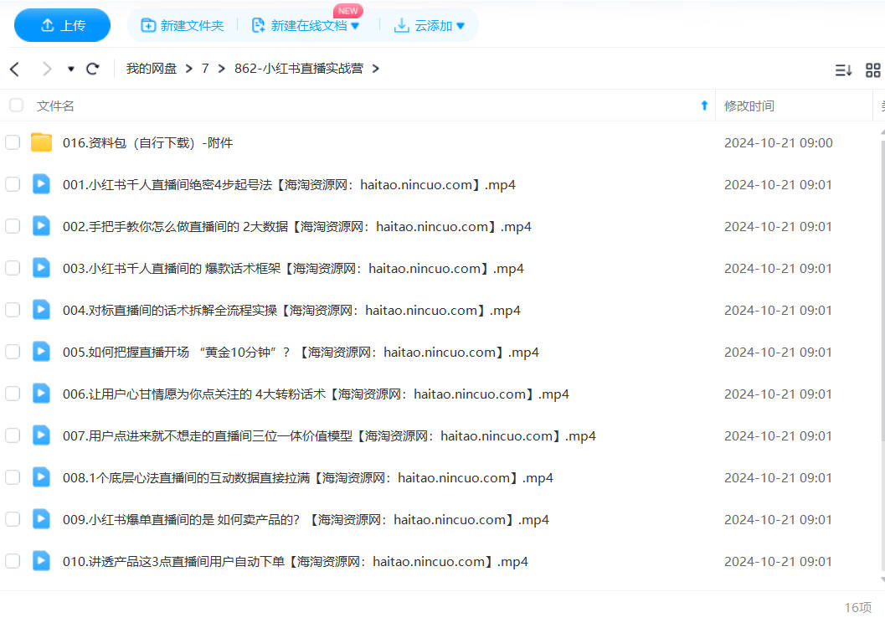
Task: Click video icon of file 007
Action: click(x=41, y=435)
